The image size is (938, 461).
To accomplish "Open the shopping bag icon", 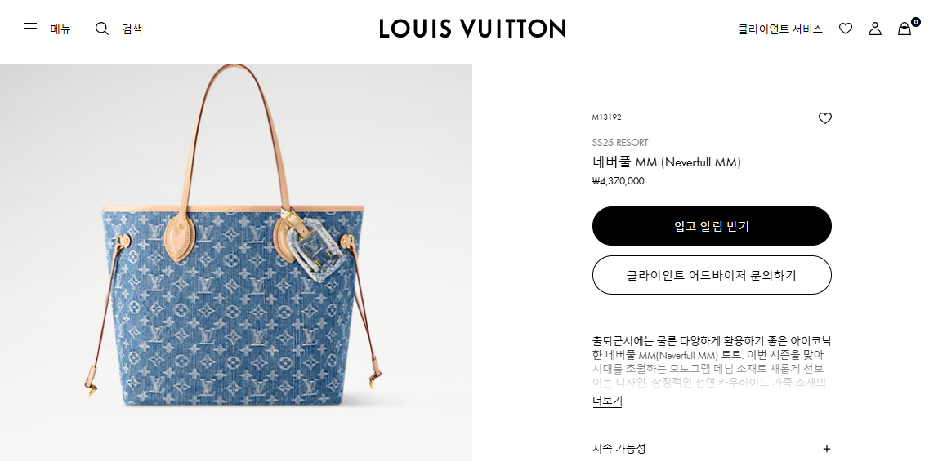I will coord(904,29).
